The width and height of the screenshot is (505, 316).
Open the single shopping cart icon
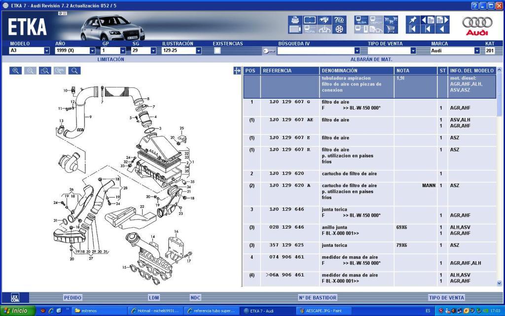(x=391, y=29)
